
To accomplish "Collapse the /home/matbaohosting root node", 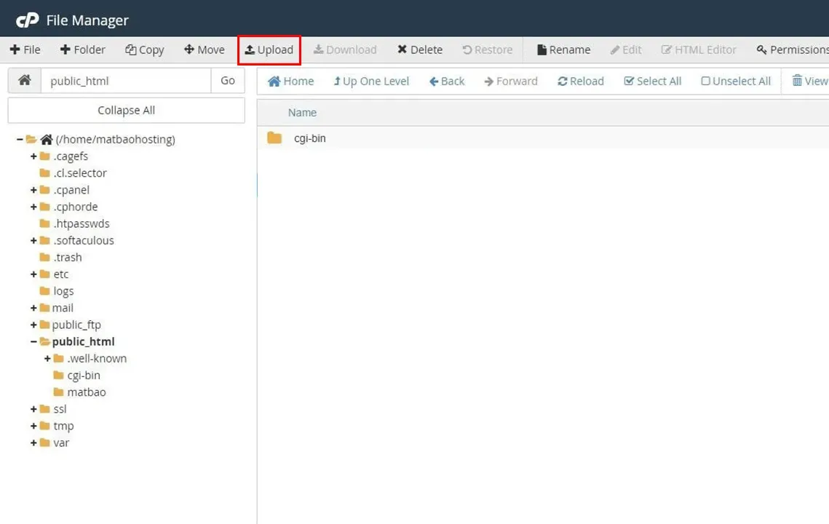I will [x=20, y=140].
